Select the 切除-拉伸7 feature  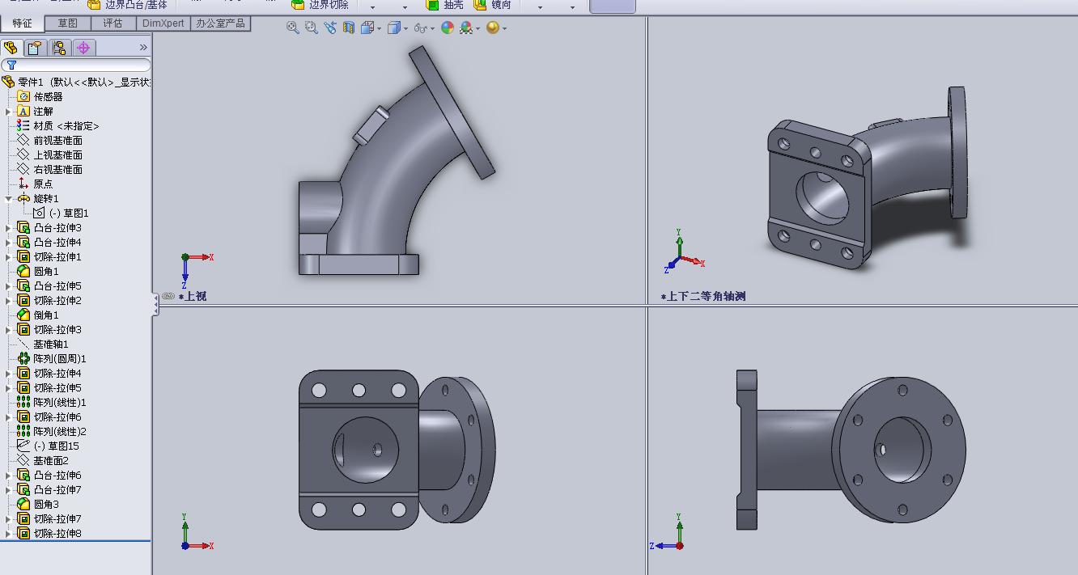[x=49, y=518]
